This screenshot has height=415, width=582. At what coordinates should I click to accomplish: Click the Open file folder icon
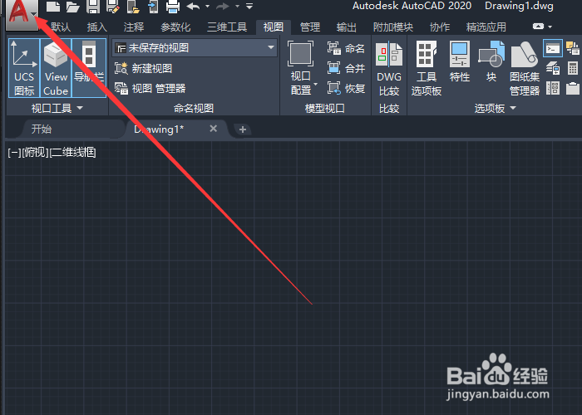click(x=73, y=7)
